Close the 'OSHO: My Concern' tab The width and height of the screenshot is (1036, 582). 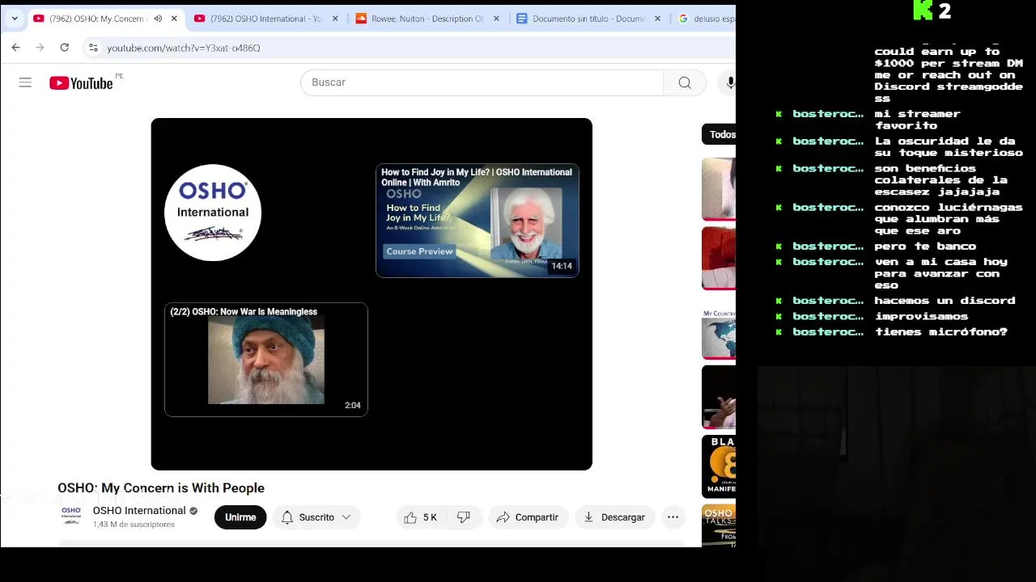(x=174, y=19)
